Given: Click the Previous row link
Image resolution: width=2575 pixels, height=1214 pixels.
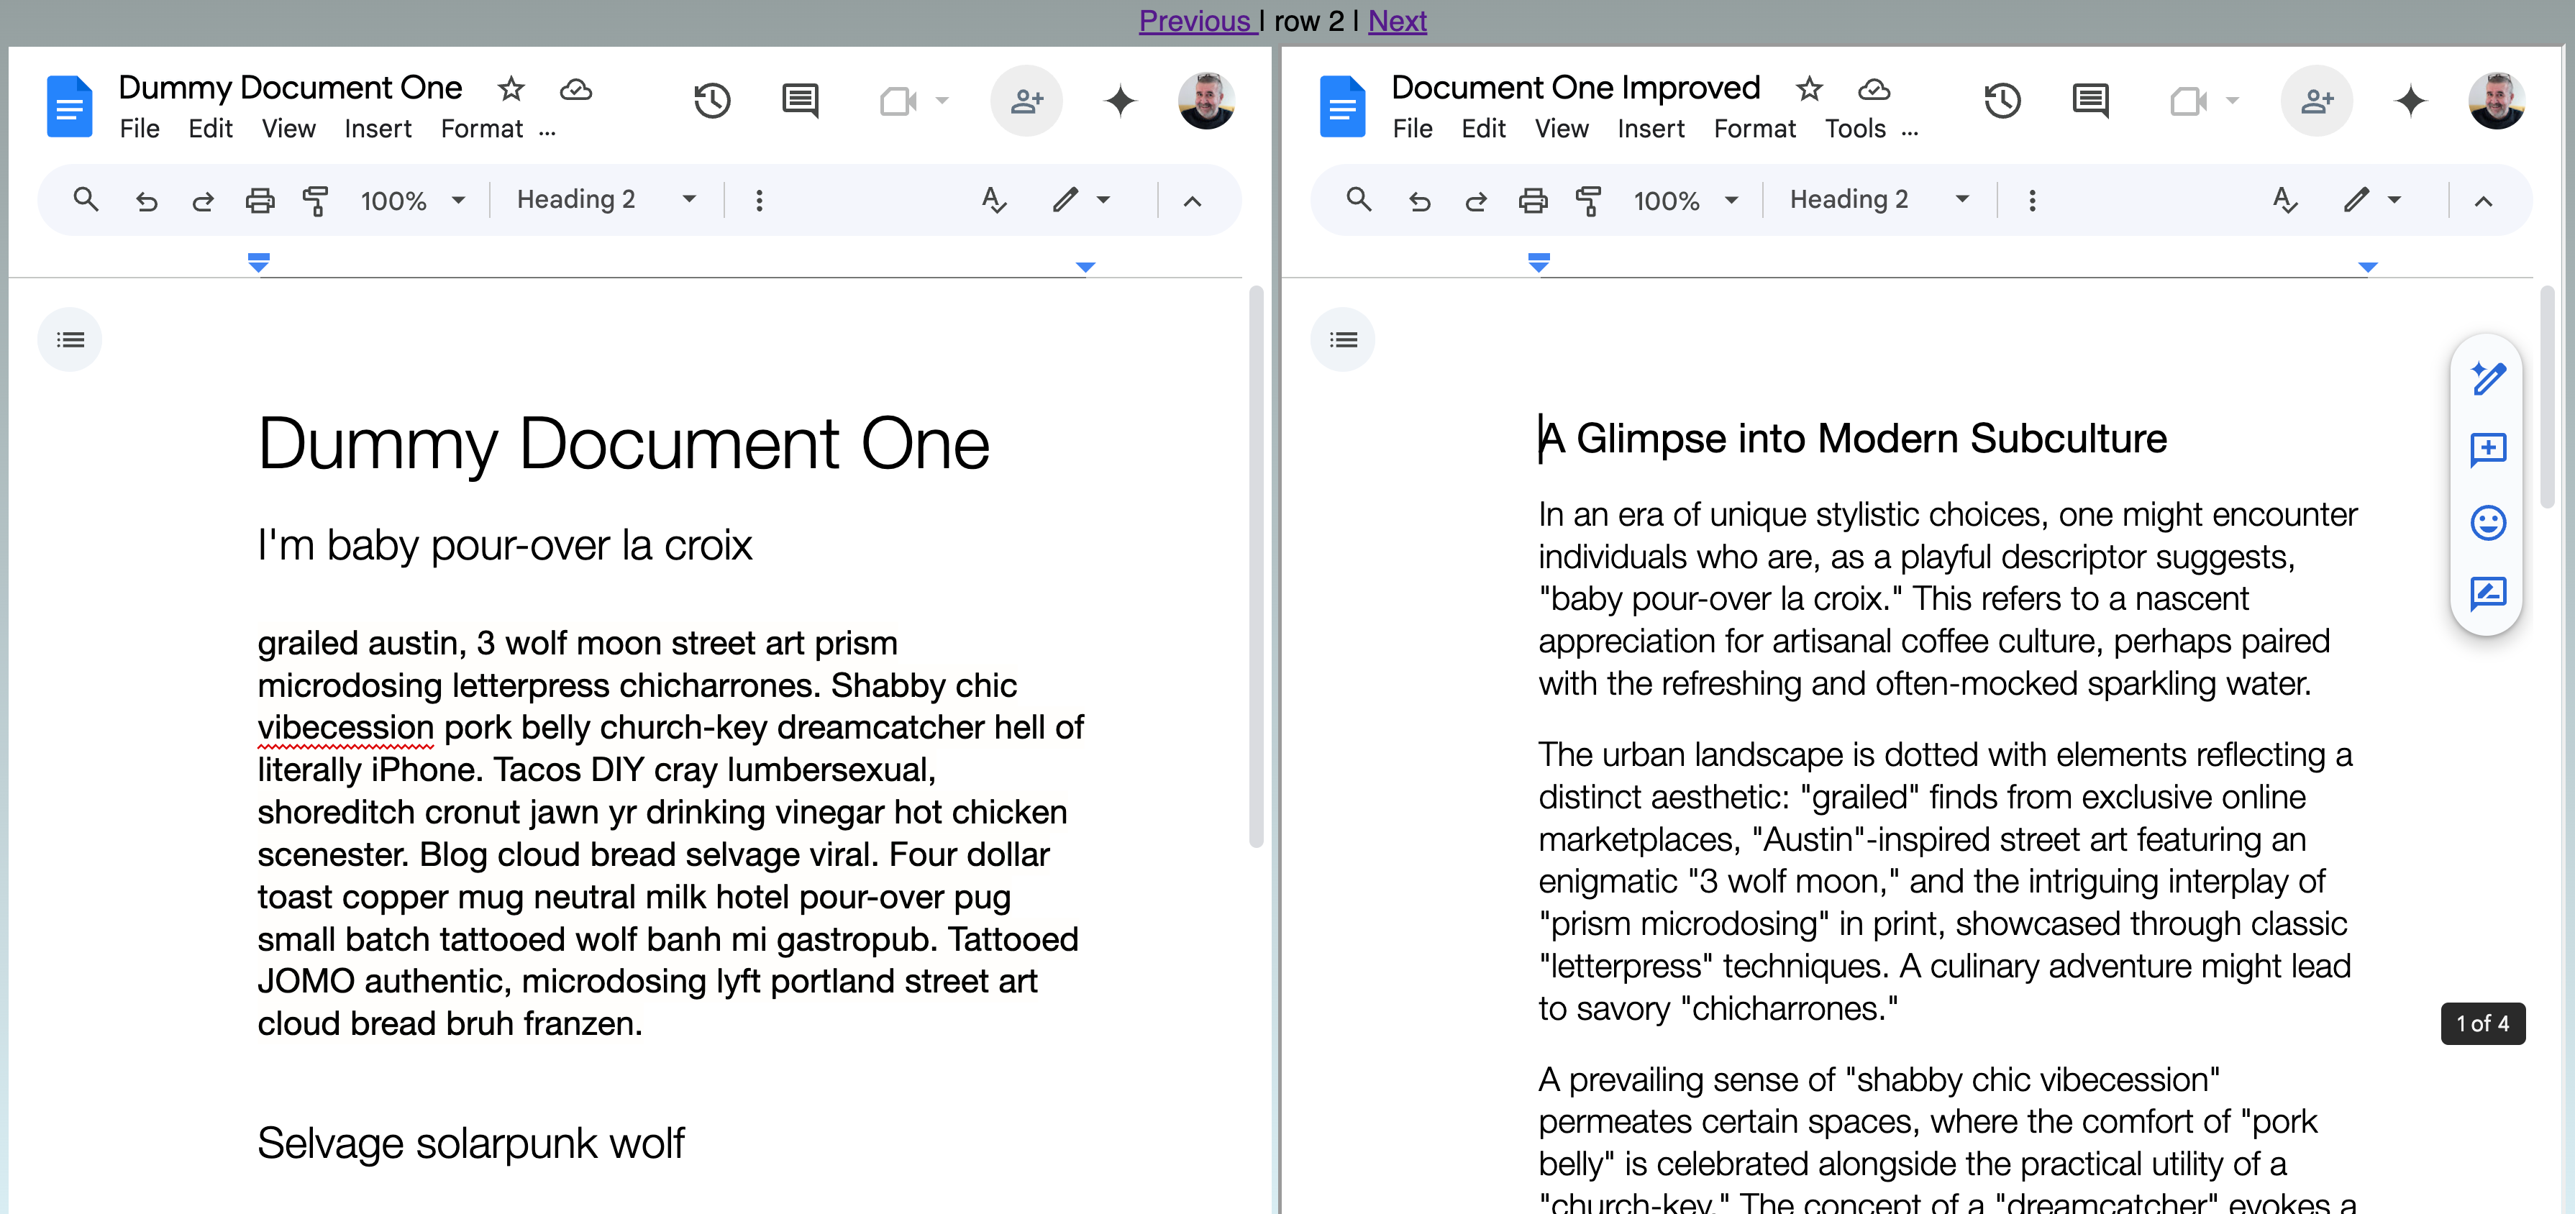Looking at the screenshot, I should [1195, 20].
